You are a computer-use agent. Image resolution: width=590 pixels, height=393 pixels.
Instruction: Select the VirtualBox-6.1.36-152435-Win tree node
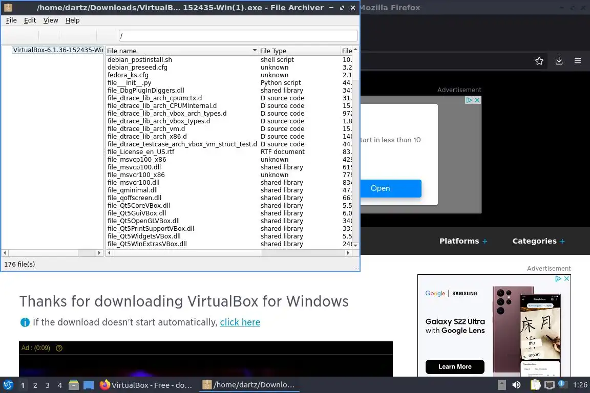coord(58,50)
